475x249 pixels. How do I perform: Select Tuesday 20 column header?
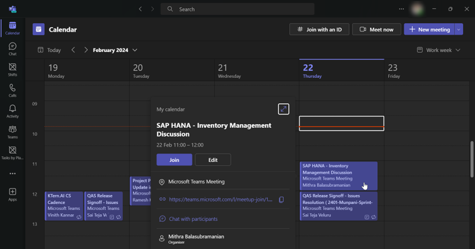click(172, 71)
